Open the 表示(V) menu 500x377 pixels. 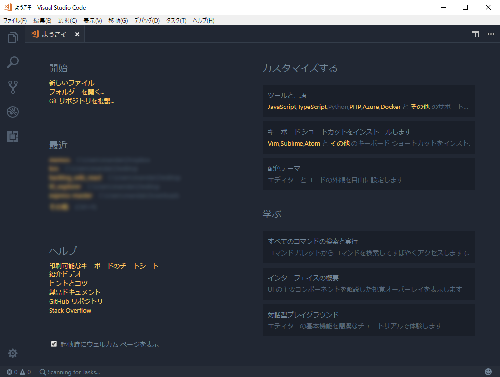pyautogui.click(x=93, y=20)
